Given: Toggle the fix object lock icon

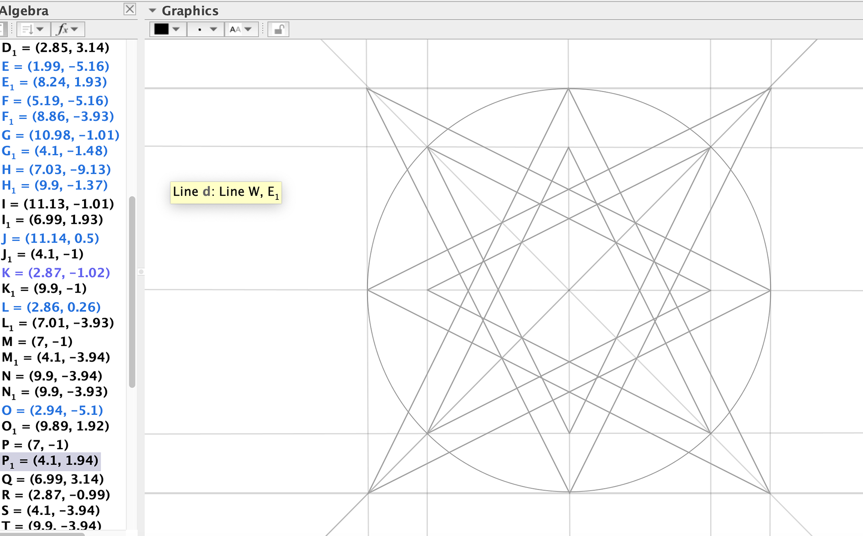Looking at the screenshot, I should point(278,29).
